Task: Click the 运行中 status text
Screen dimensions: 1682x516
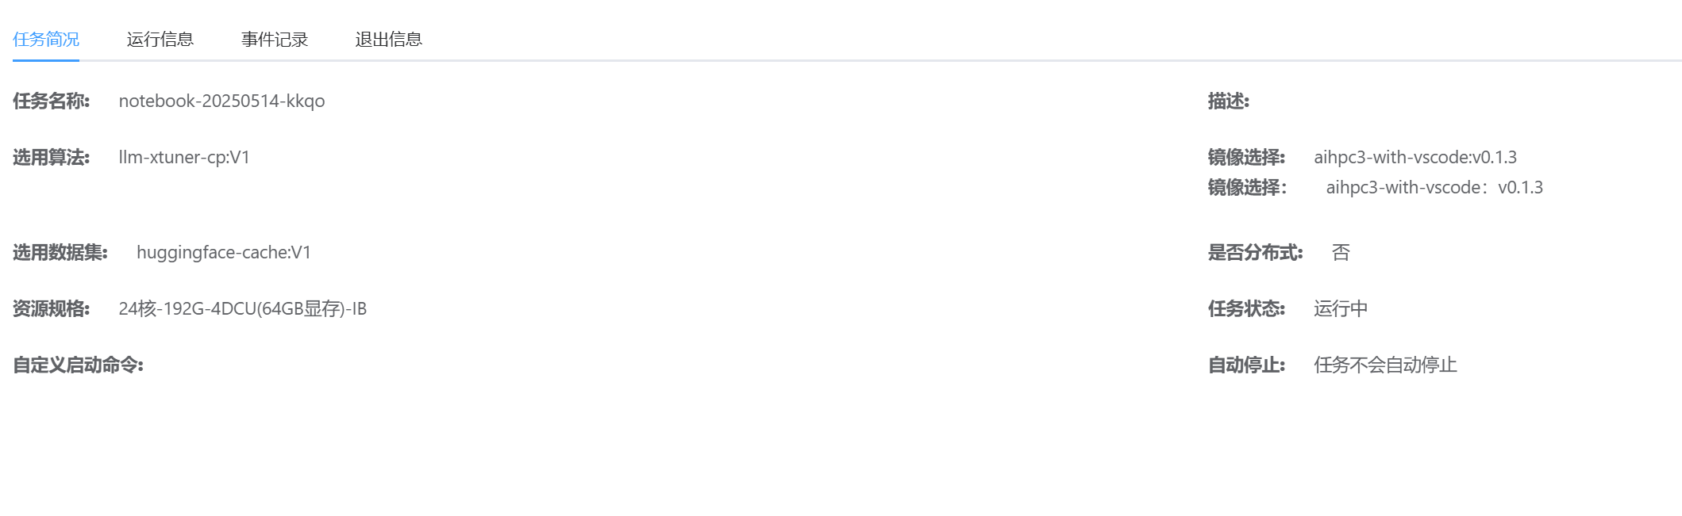Action: click(x=1341, y=309)
